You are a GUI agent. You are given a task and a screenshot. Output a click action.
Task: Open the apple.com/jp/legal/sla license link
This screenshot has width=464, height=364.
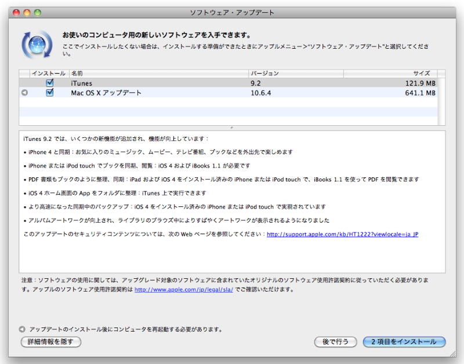click(x=183, y=289)
